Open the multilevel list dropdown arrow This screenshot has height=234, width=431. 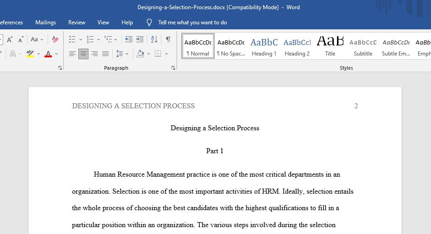[116, 39]
